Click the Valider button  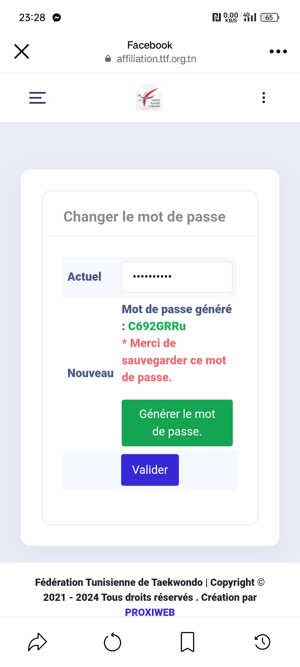150,470
